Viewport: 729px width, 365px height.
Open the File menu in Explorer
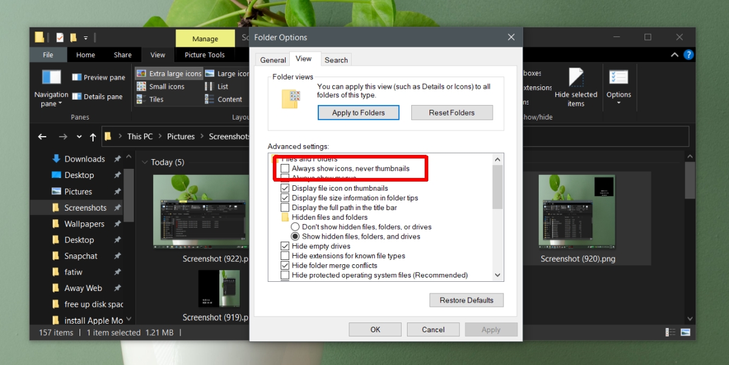[48, 55]
